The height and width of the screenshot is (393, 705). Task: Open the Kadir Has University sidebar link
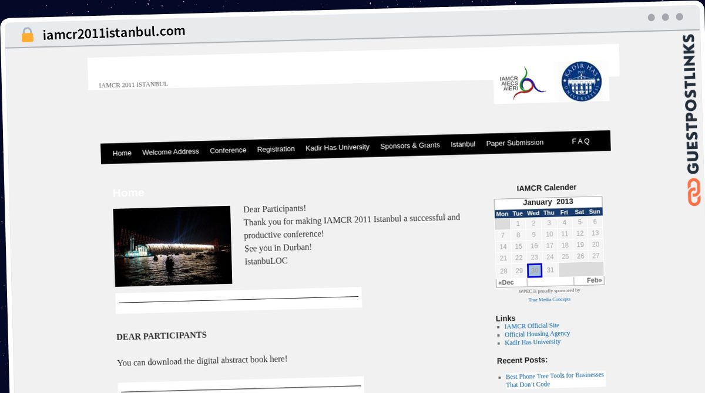click(533, 342)
